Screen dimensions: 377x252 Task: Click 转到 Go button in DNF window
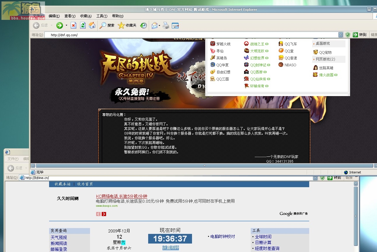pos(359,35)
